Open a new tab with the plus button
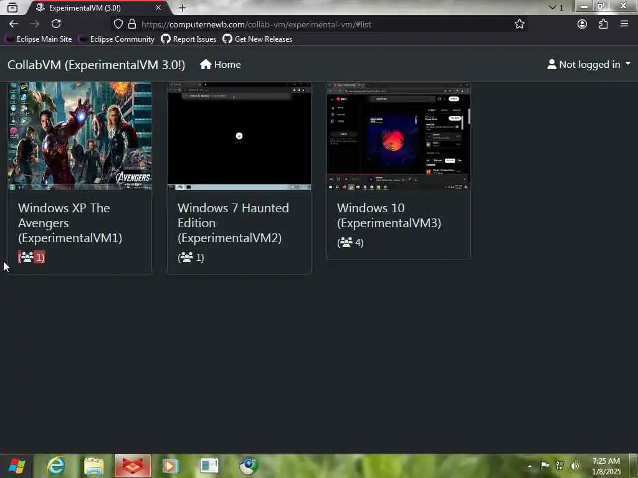Screen dimensions: 638x478 click(x=183, y=7)
